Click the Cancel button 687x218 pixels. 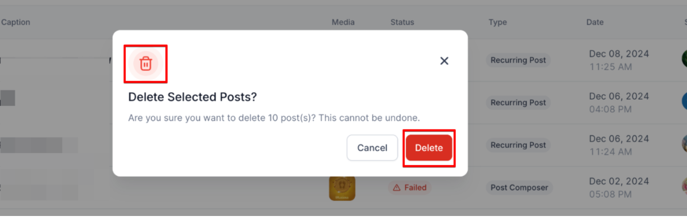pyautogui.click(x=372, y=148)
